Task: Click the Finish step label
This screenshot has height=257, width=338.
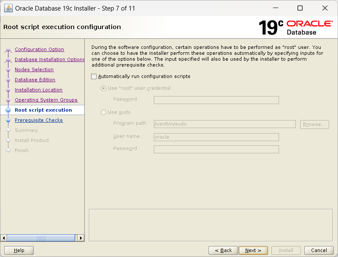Action: coord(21,150)
